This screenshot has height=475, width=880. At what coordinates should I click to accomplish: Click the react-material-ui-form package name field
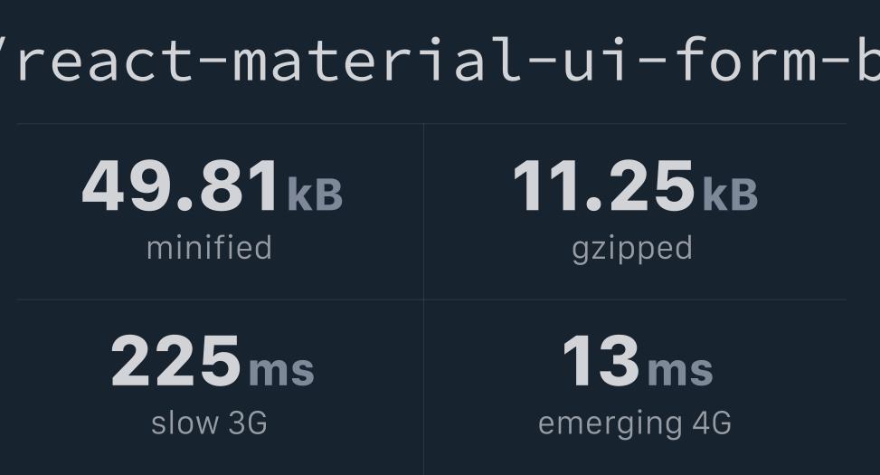tap(440, 59)
